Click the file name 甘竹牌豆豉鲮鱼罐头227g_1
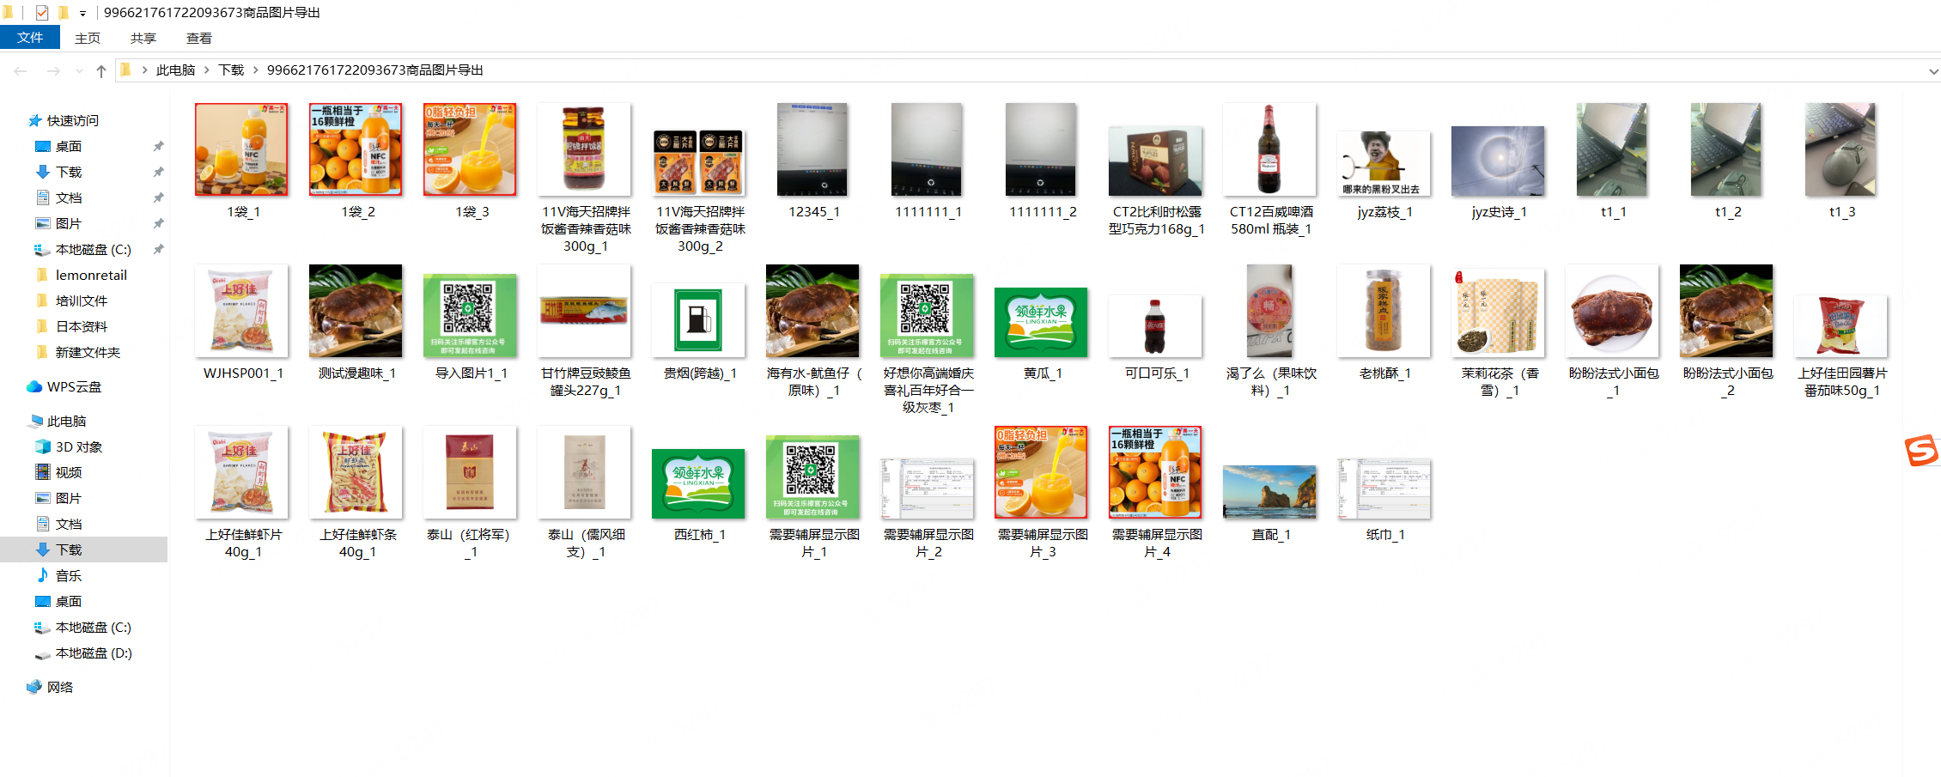Screen dimensions: 1941x777 click(x=586, y=382)
